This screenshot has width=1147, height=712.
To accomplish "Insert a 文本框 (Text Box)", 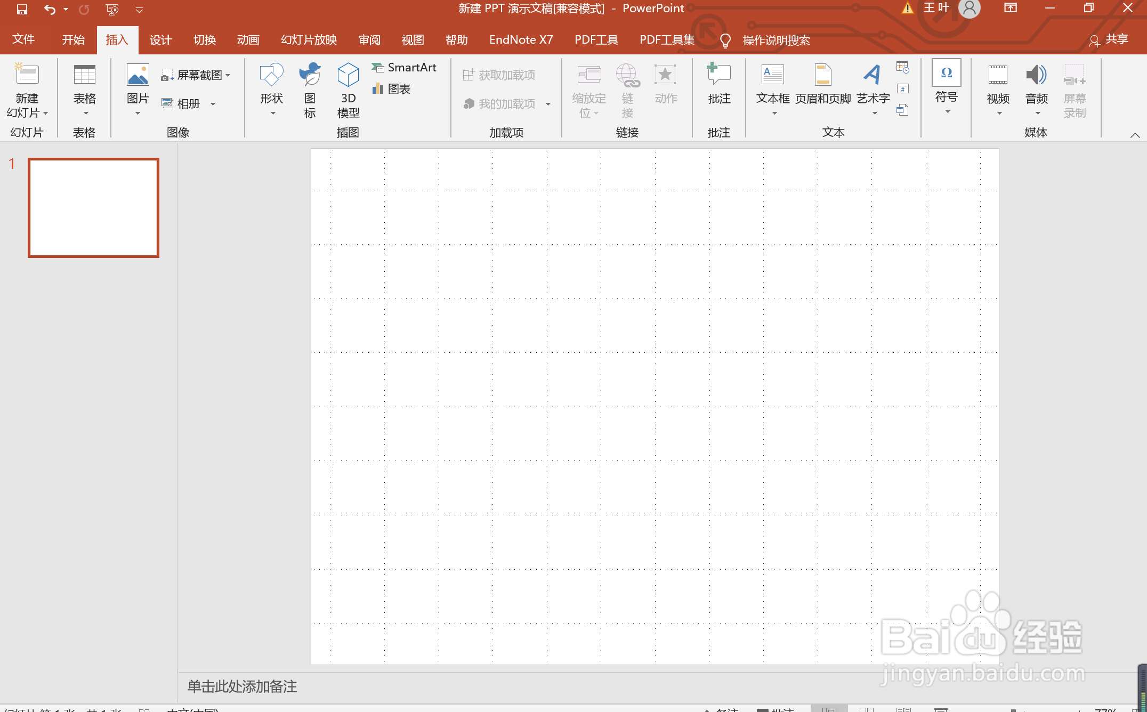I will [772, 76].
